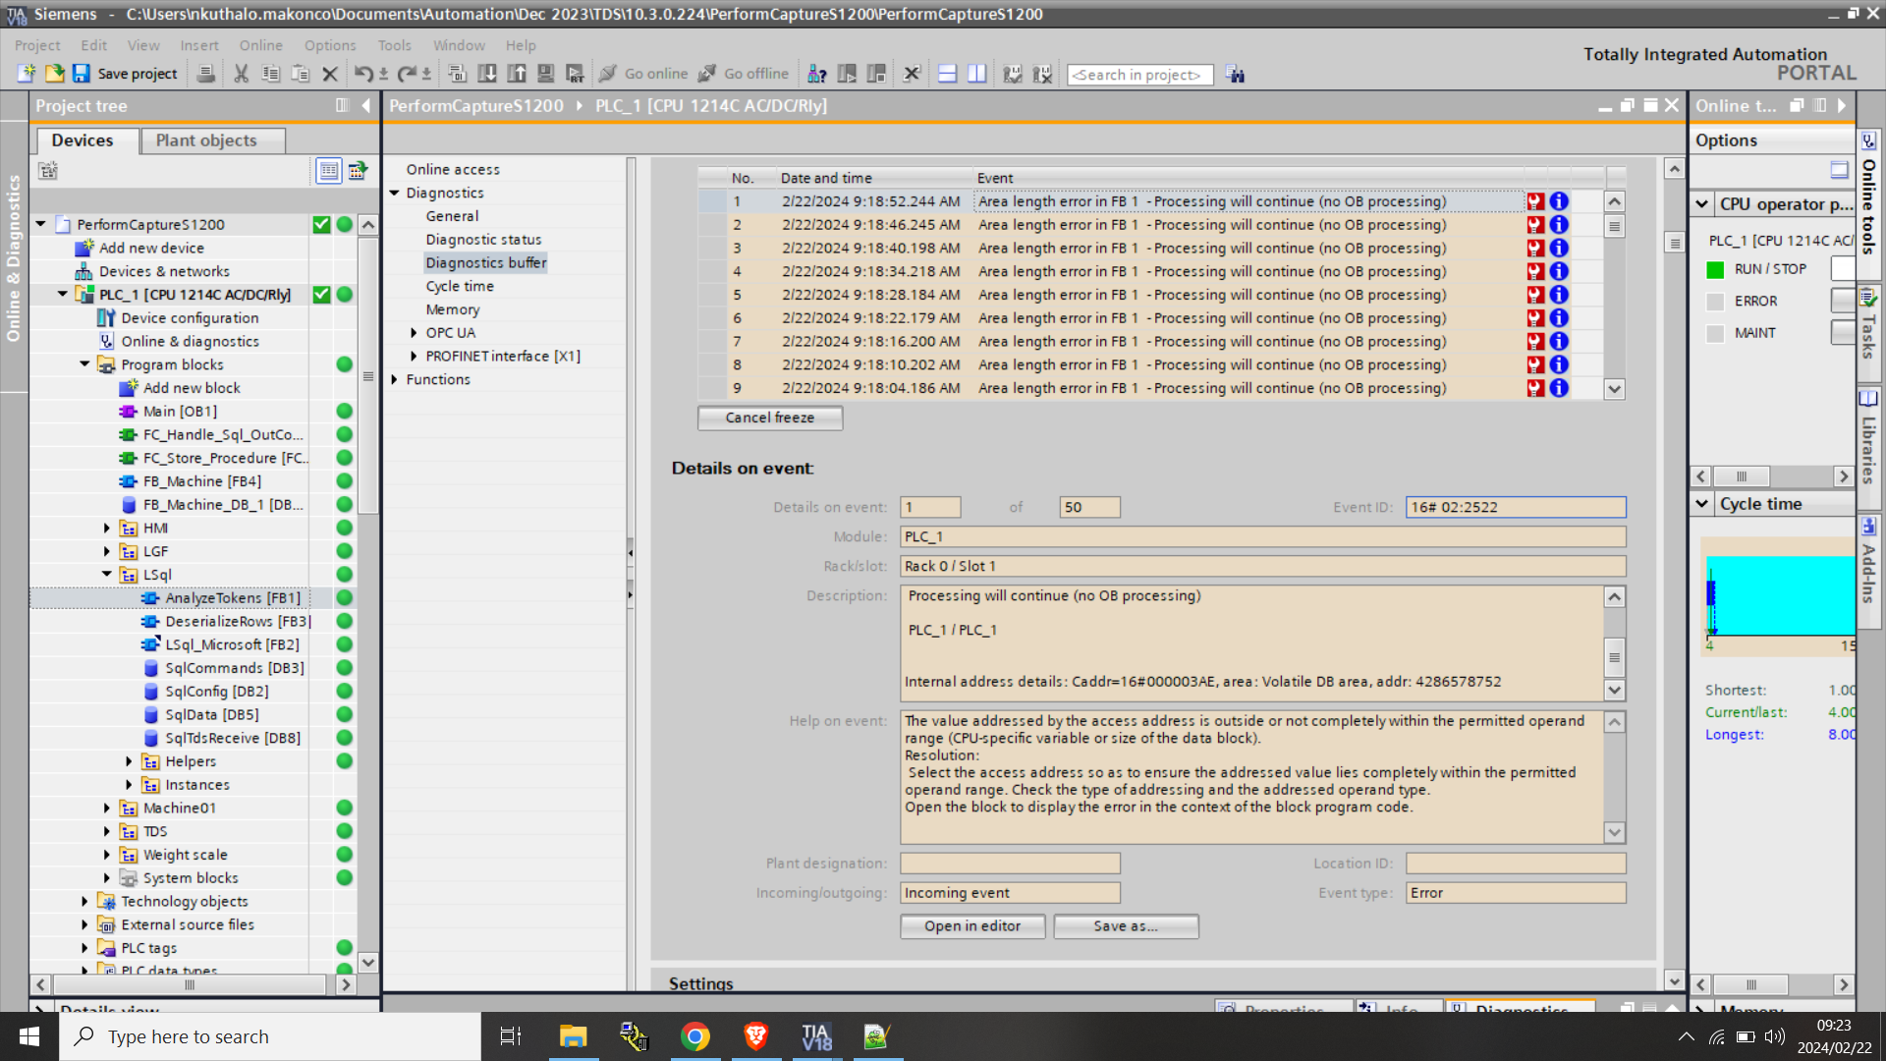Click Go offline toolbar button
Viewport: 1886px width, 1061px height.
click(744, 74)
